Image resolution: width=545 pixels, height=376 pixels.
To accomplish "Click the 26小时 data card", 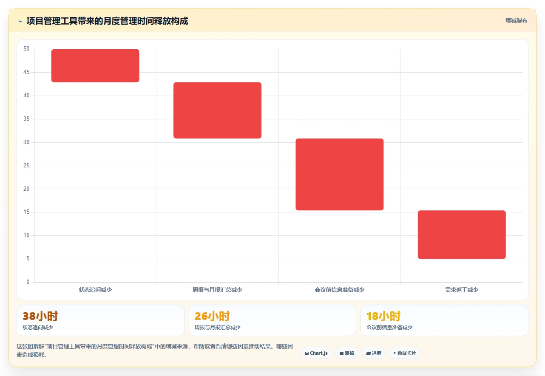I will click(272, 320).
